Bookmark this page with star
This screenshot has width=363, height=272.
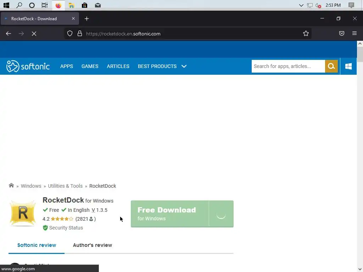tap(306, 34)
